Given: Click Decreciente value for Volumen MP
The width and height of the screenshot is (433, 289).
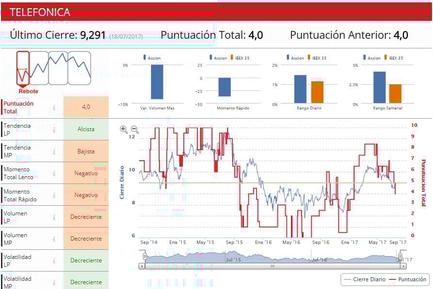Looking at the screenshot, I should click(x=86, y=239).
